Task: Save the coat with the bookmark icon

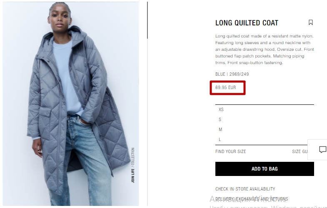Action: point(310,22)
